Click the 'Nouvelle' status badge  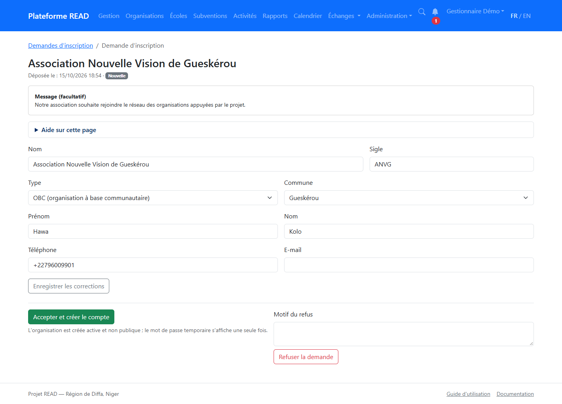click(x=117, y=76)
